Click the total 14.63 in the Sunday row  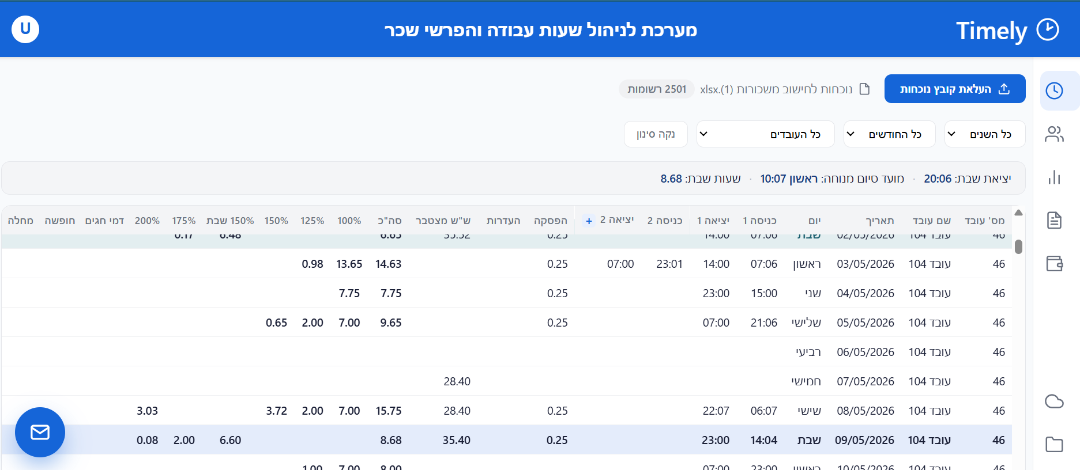click(x=388, y=264)
